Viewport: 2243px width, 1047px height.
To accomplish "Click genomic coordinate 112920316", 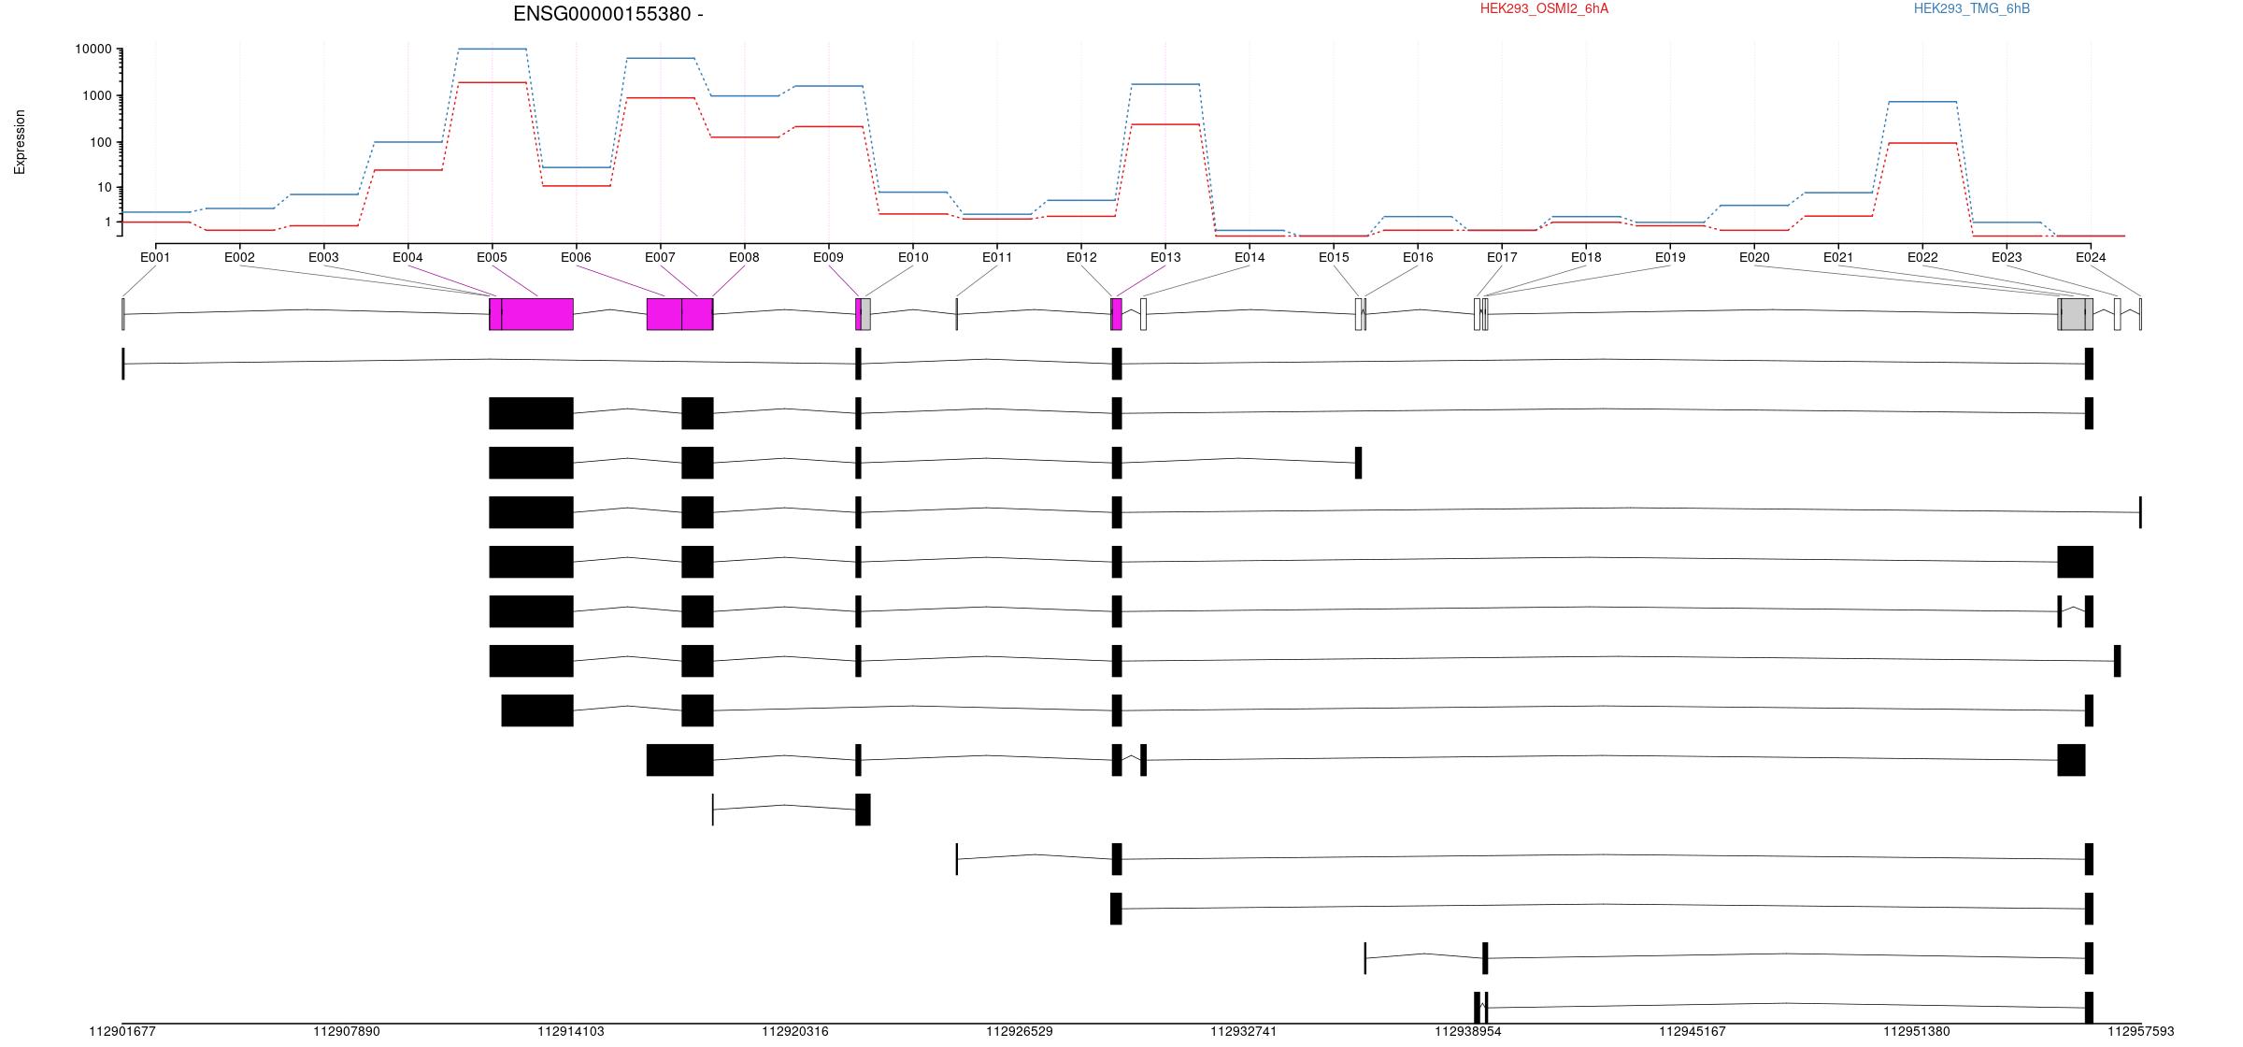I will pos(795,1031).
